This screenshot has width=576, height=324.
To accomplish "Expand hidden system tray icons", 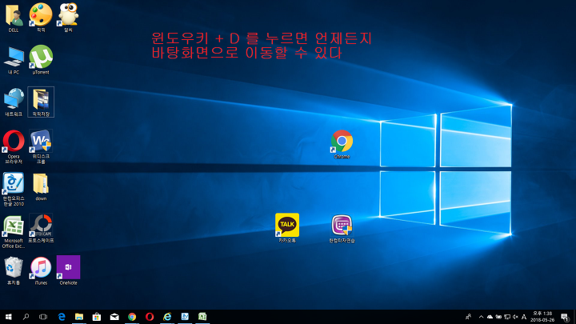I will coord(481,317).
